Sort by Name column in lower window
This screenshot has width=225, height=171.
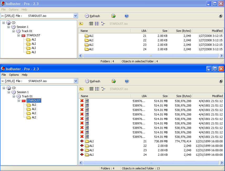[x=105, y=96]
